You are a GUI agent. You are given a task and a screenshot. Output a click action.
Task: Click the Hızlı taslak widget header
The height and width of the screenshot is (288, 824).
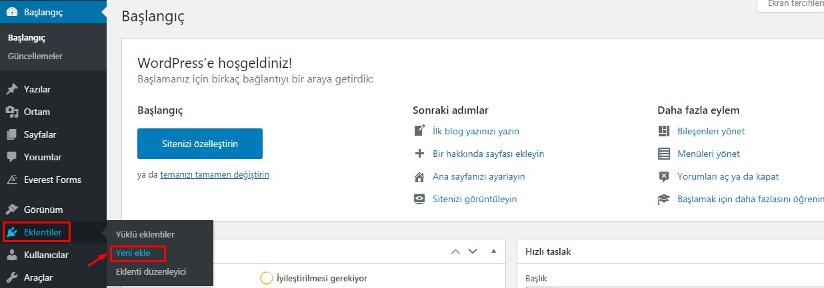[670, 252]
